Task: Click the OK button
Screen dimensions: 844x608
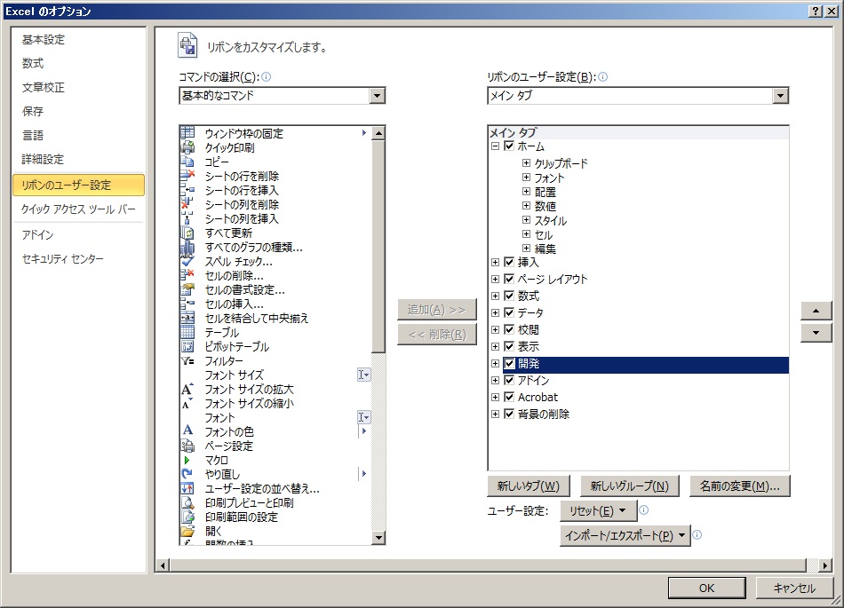Action: (707, 588)
